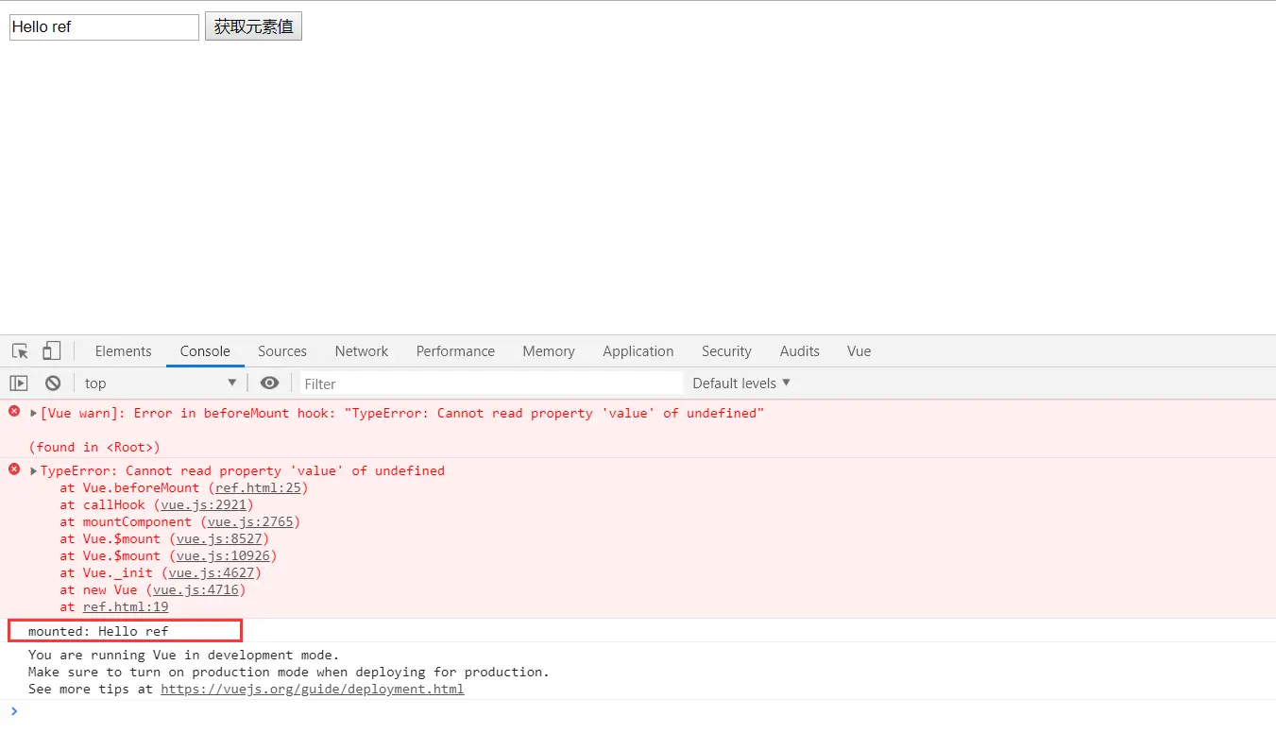Screen dimensions: 1276x733
Task: Open the vuejs.org deployment guide link
Action: [x=312, y=689]
